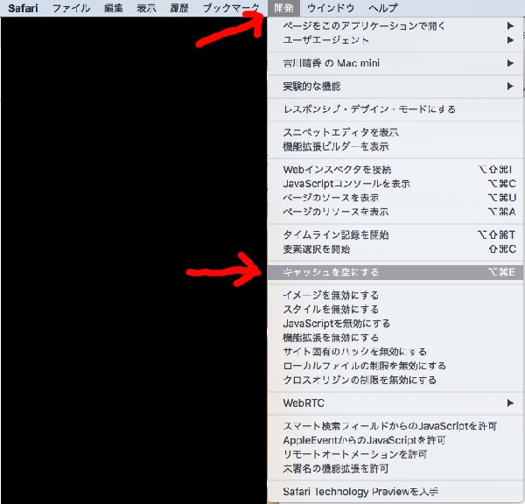Toggle サイト固有のハックを無効にする
This screenshot has height=504, width=525.
(395, 352)
